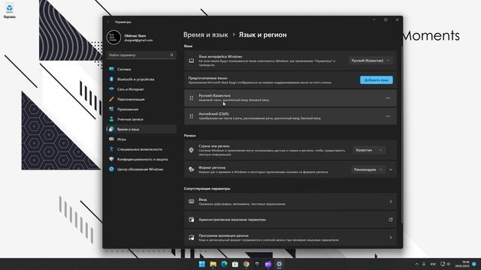The image size is (481, 270).
Task: Click the display icon beside Язык интерфейса Windows
Action: pos(191,61)
